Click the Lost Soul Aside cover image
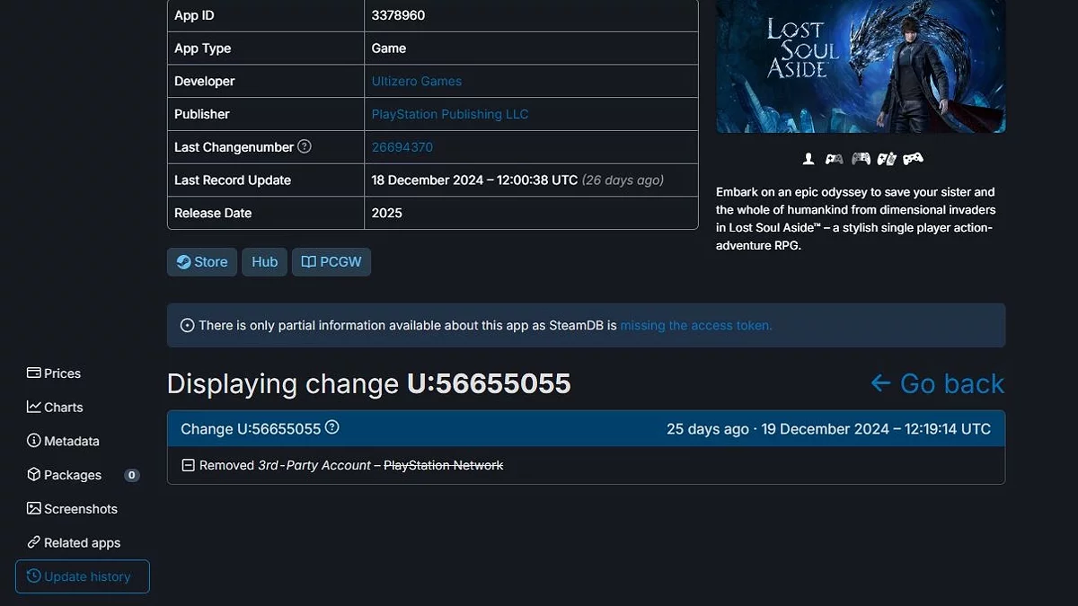Viewport: 1078px width, 606px height. click(x=861, y=66)
